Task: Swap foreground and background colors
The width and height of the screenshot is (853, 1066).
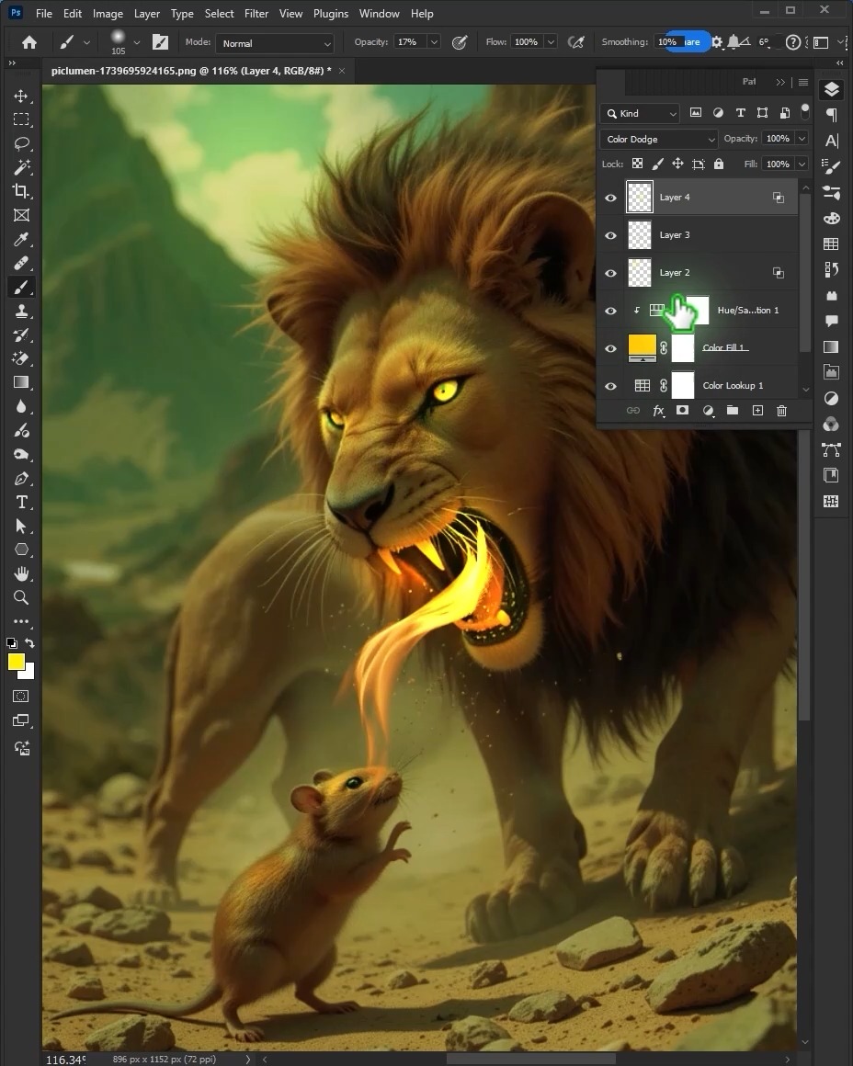Action: point(29,642)
